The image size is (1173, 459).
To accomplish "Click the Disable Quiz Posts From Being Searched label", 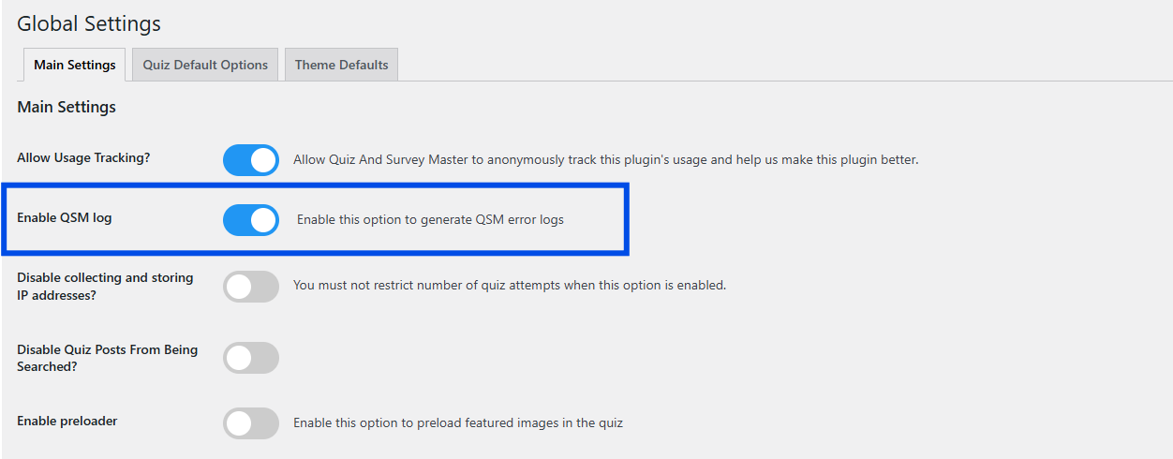I will (107, 358).
